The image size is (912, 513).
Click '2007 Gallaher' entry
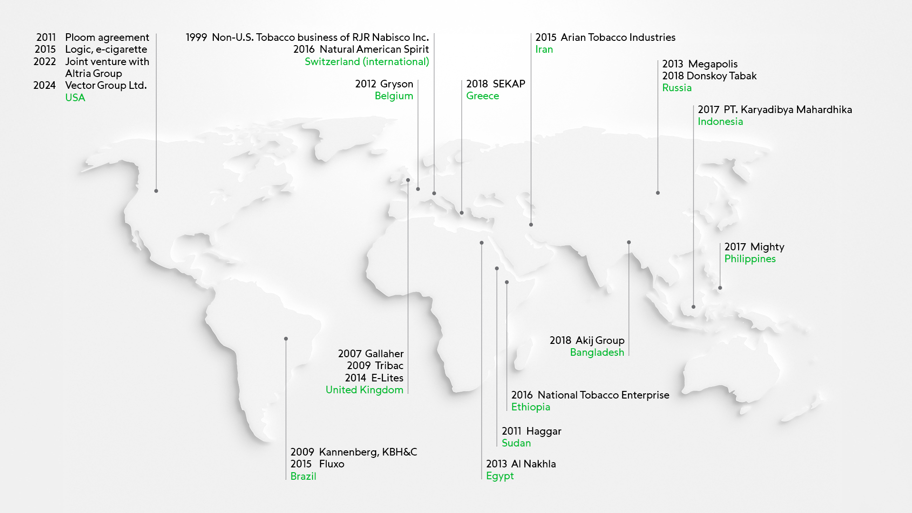point(371,354)
